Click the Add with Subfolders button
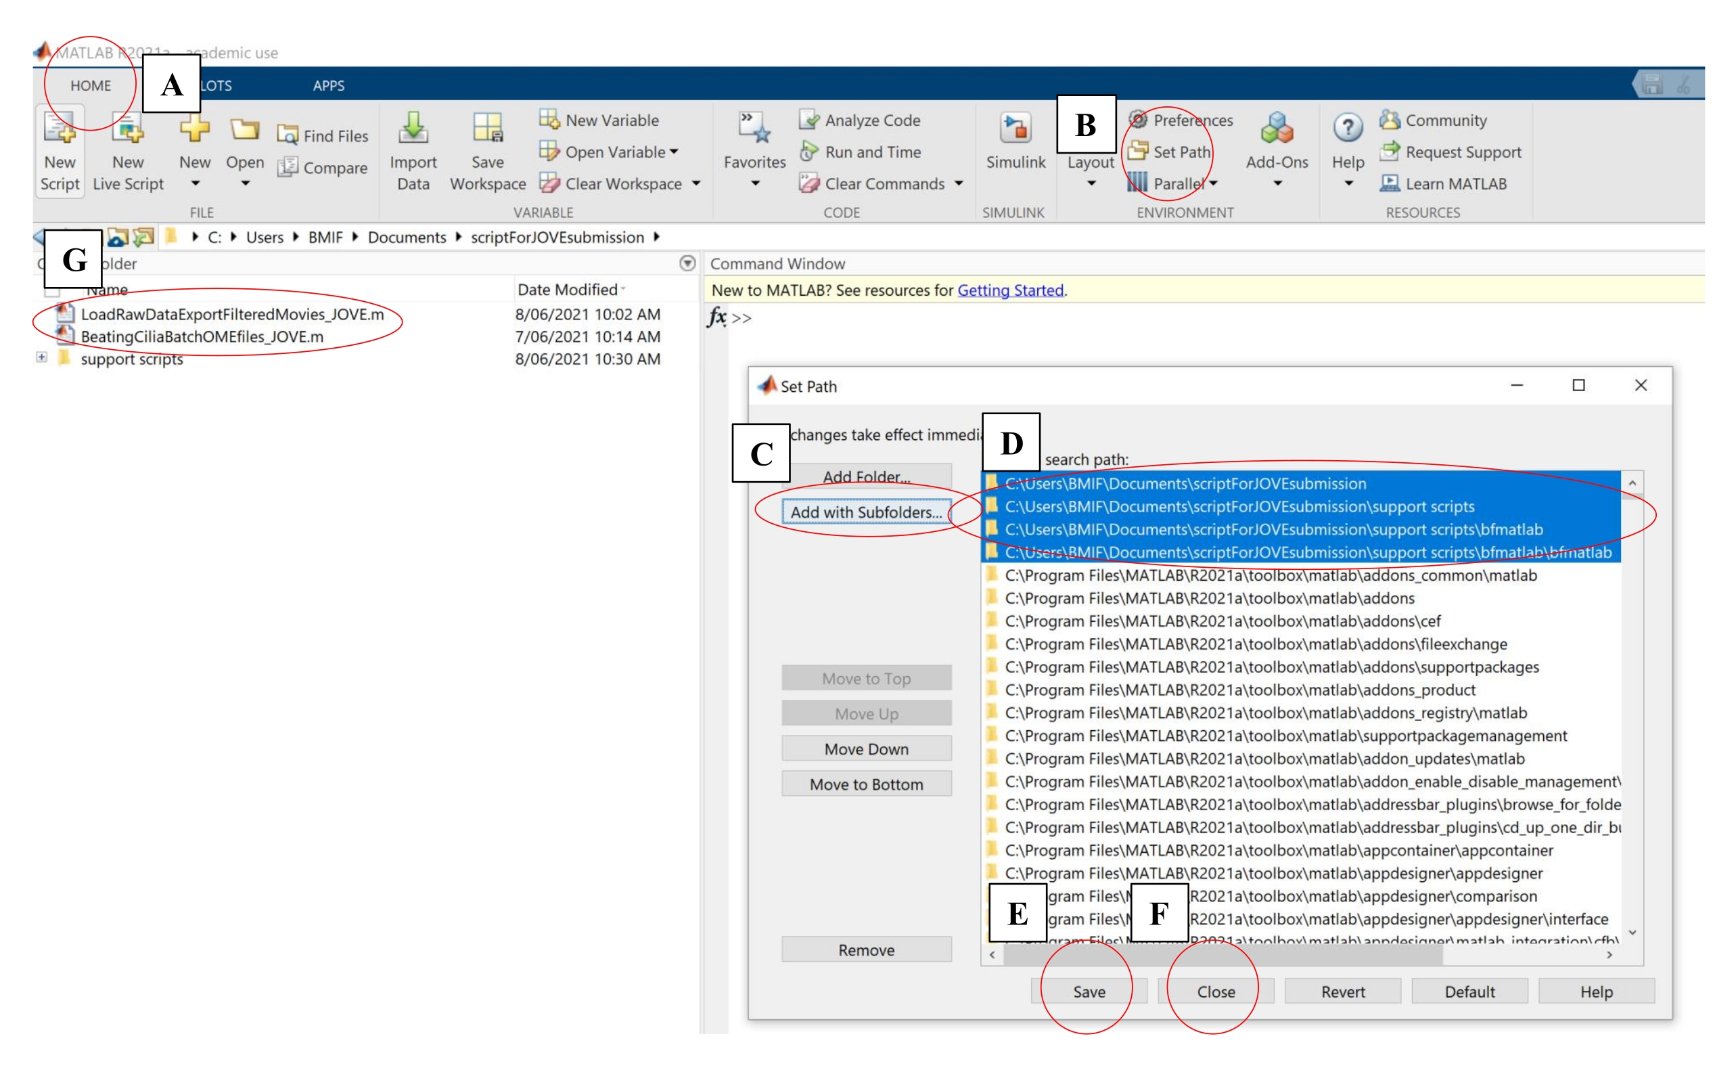Viewport: 1713px width, 1072px height. point(865,512)
